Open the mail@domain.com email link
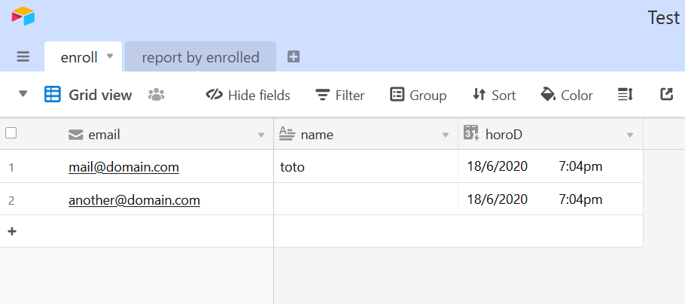This screenshot has height=304, width=685. 123,167
